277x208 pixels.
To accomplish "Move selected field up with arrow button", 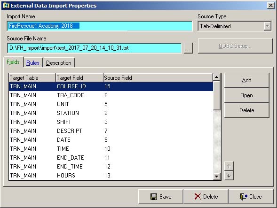I will pyautogui.click(x=229, y=166).
